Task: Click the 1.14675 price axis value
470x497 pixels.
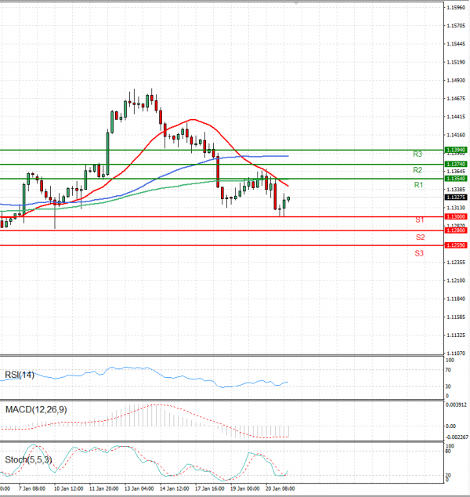Action: 456,99
